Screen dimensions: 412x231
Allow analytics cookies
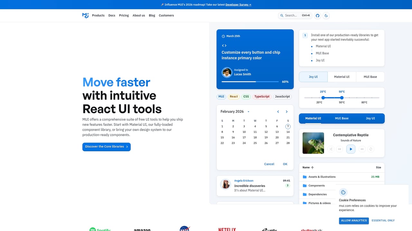353,220
